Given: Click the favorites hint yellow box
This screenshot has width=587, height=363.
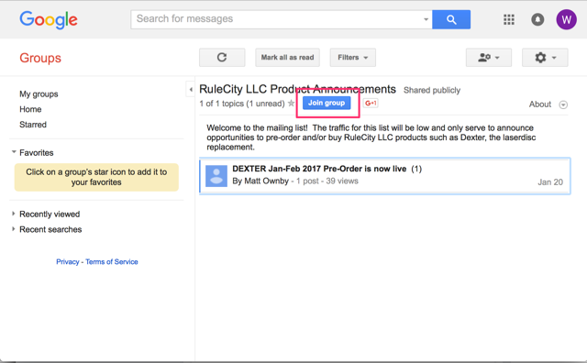Looking at the screenshot, I should pyautogui.click(x=96, y=178).
